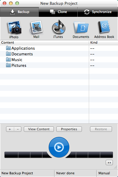Click the Documents folder icon in list
This screenshot has height=177, width=118.
[x=8, y=54]
